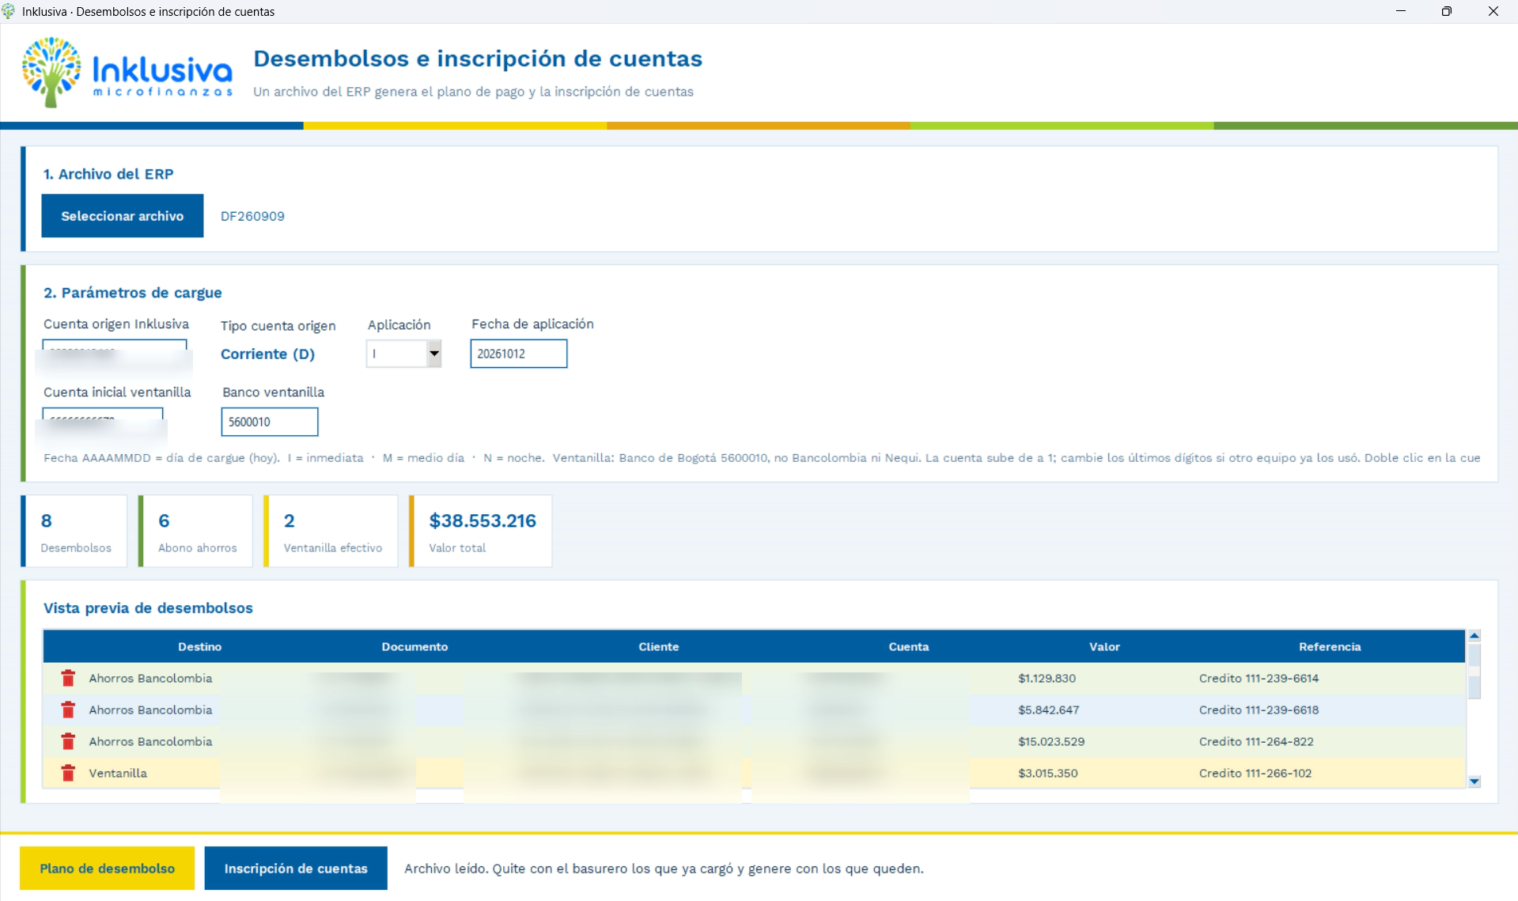Screen dimensions: 1518x901
Task: Click the table scrollbar down arrow
Action: 1474,781
